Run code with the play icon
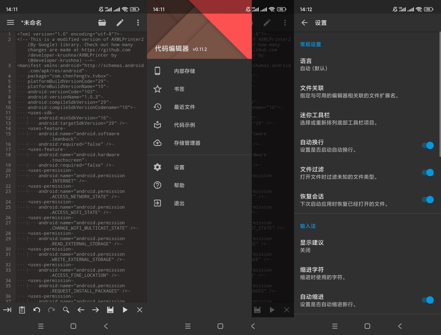 (125, 310)
